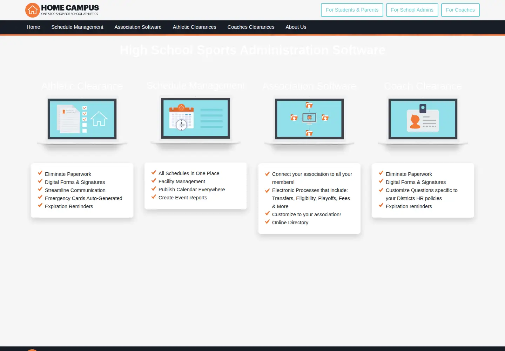Click the Home Campus house logo
Viewport: 505px width, 351px height.
click(x=62, y=10)
